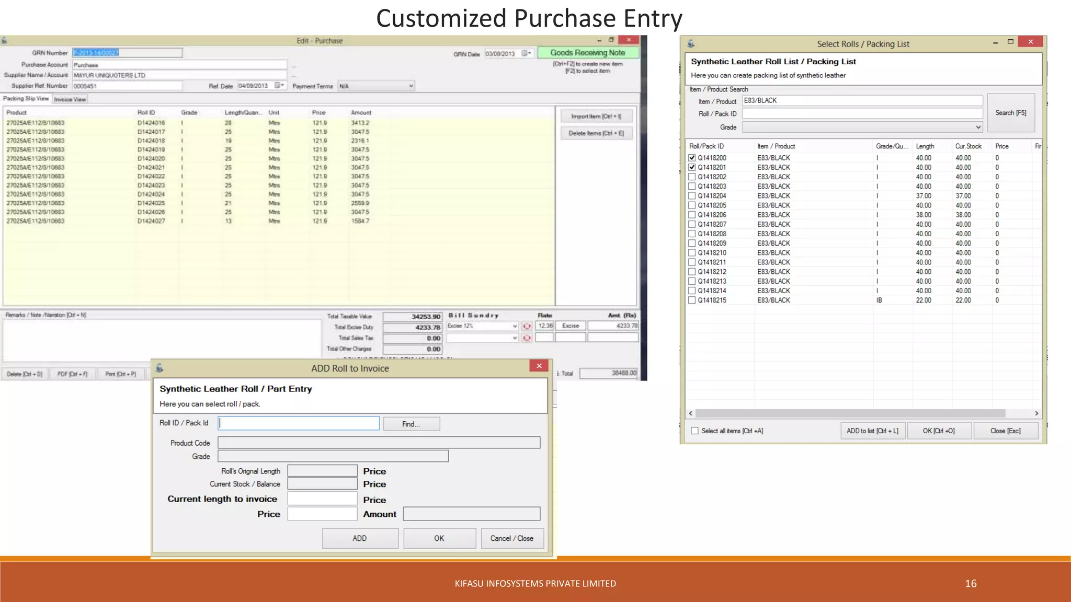Click OK [Ctrl+O] in packing list window
The height and width of the screenshot is (602, 1071).
pos(939,431)
